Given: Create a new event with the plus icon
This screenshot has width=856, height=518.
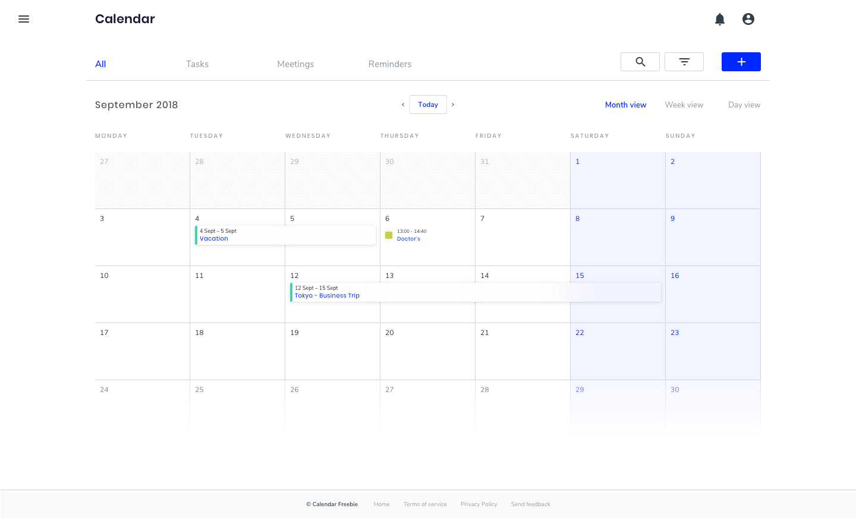Looking at the screenshot, I should point(741,61).
